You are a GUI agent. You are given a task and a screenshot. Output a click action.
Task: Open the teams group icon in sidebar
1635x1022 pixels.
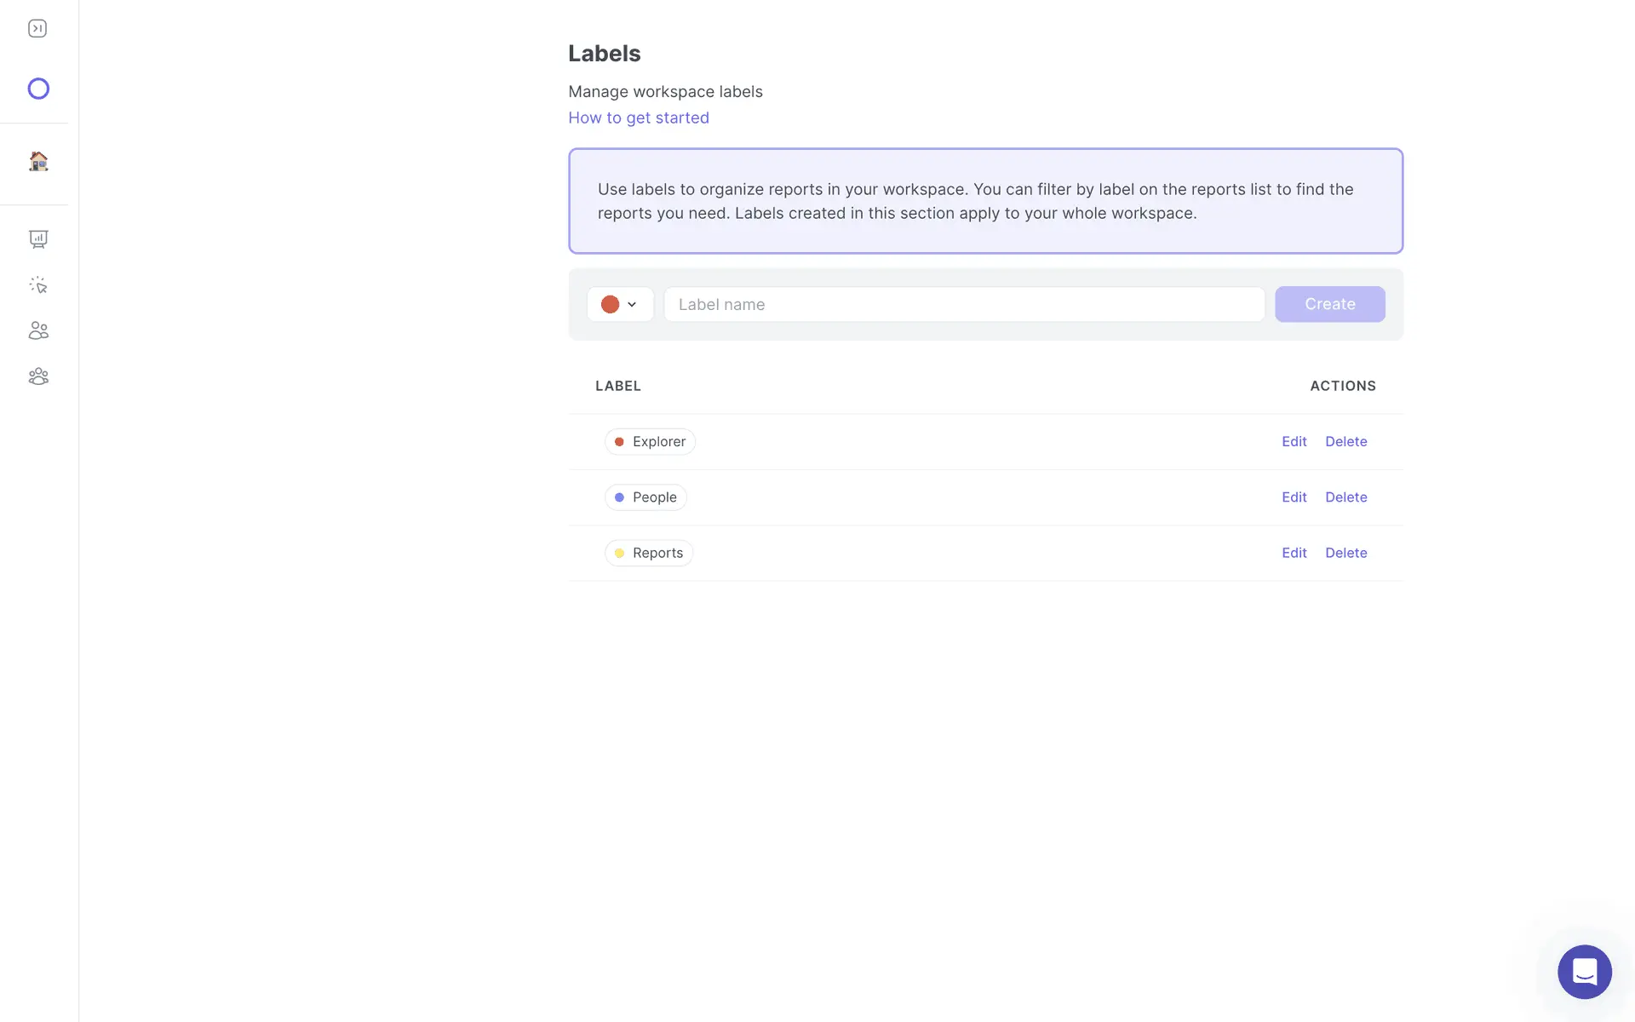pos(38,376)
